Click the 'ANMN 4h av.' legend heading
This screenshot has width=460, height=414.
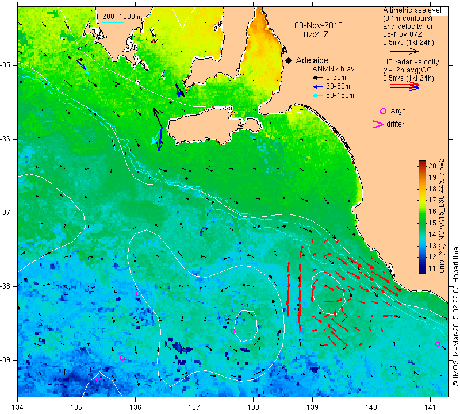pyautogui.click(x=334, y=69)
